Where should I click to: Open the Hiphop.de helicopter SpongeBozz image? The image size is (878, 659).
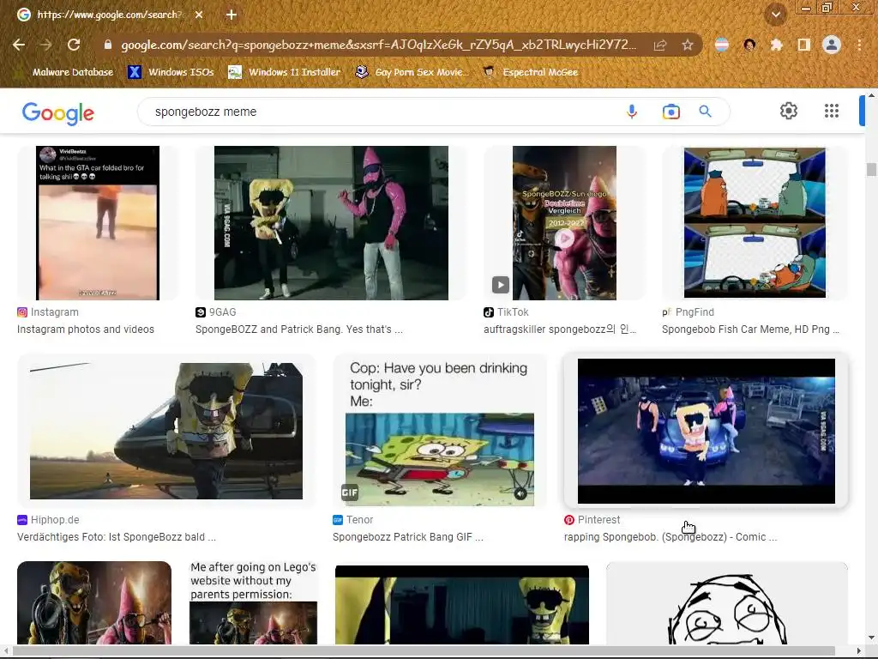(x=166, y=431)
